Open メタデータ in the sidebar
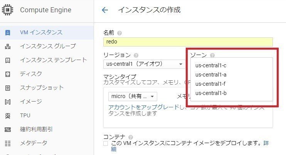 click(x=33, y=143)
